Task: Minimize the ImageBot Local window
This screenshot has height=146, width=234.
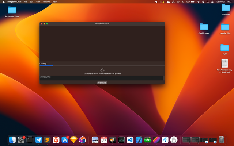Action: 44,24
